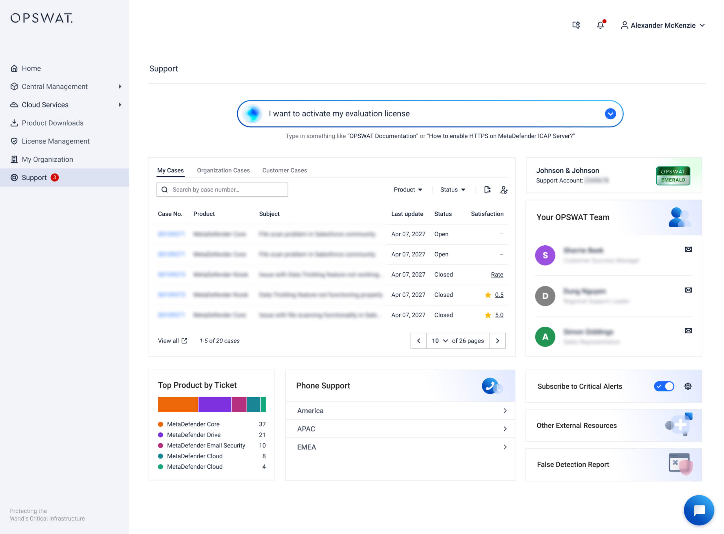724x534 pixels.
Task: Switch to the Organization Cases tab
Action: point(223,170)
